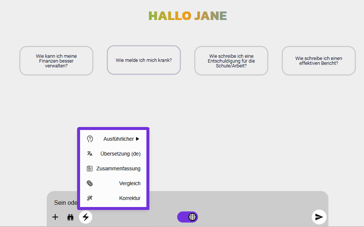364x227 pixels.
Task: Click the head question-mark icon beside Ausführlicher
Action: (x=90, y=139)
